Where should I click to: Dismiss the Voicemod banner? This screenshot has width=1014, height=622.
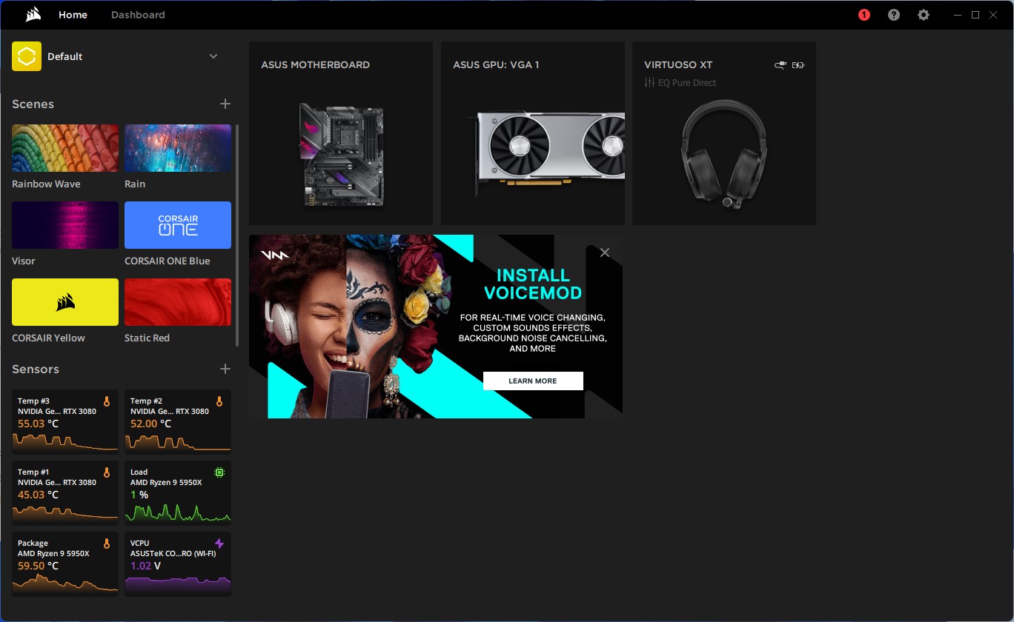pos(605,253)
